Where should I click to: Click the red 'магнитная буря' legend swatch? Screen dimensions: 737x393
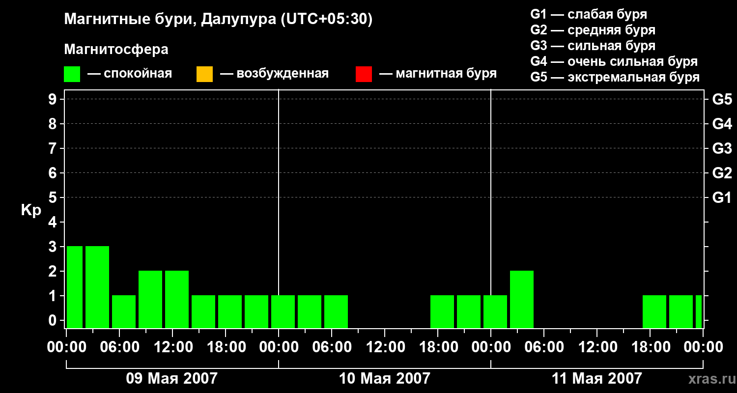click(364, 74)
